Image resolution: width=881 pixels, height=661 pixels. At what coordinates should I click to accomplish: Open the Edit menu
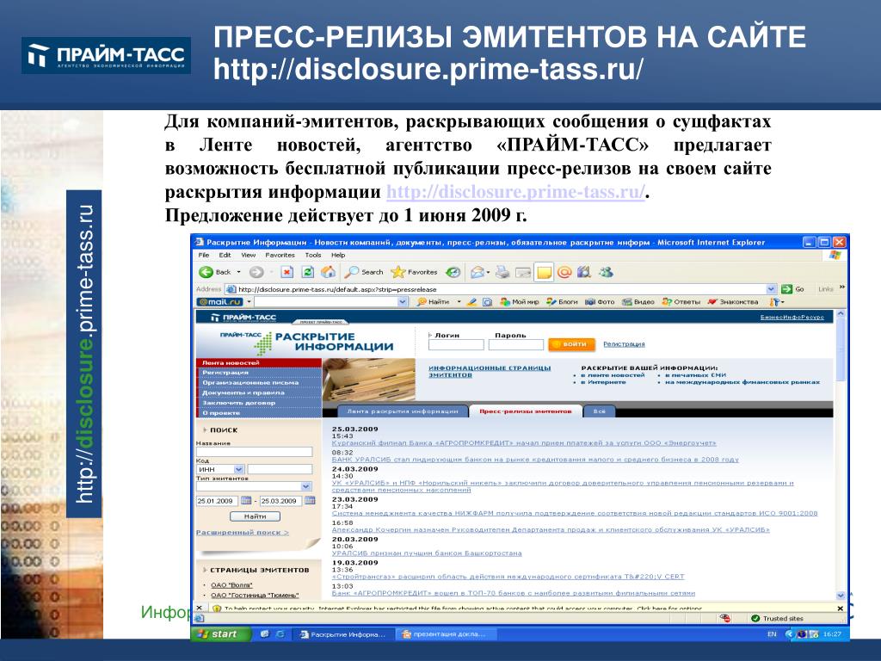(x=225, y=255)
